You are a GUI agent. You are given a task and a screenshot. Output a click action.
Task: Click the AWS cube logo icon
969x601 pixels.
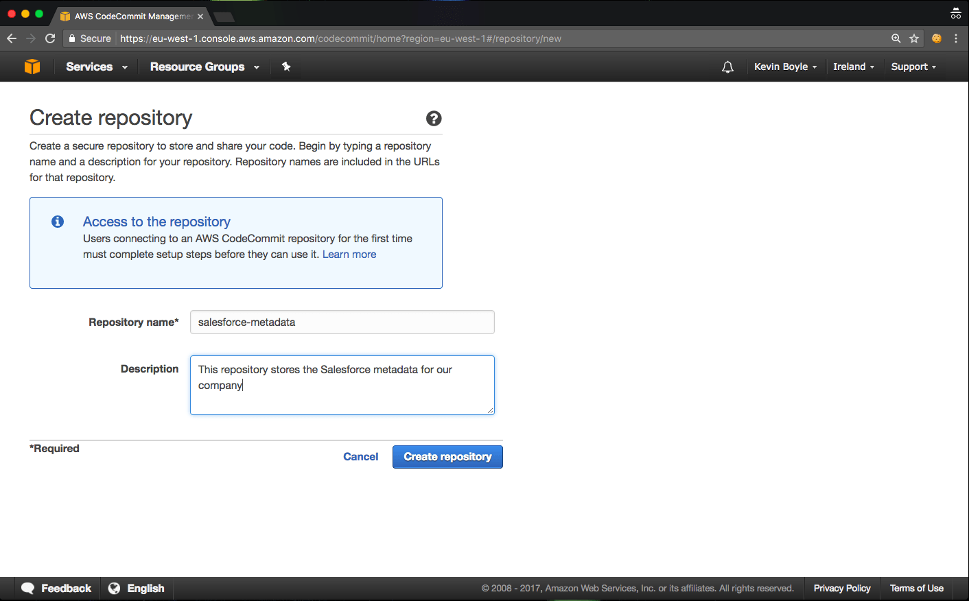pyautogui.click(x=32, y=67)
